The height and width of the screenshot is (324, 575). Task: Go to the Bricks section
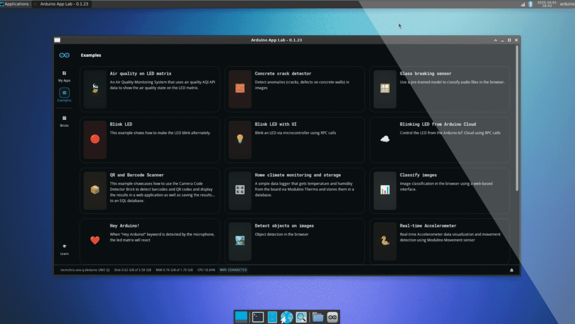coord(64,121)
